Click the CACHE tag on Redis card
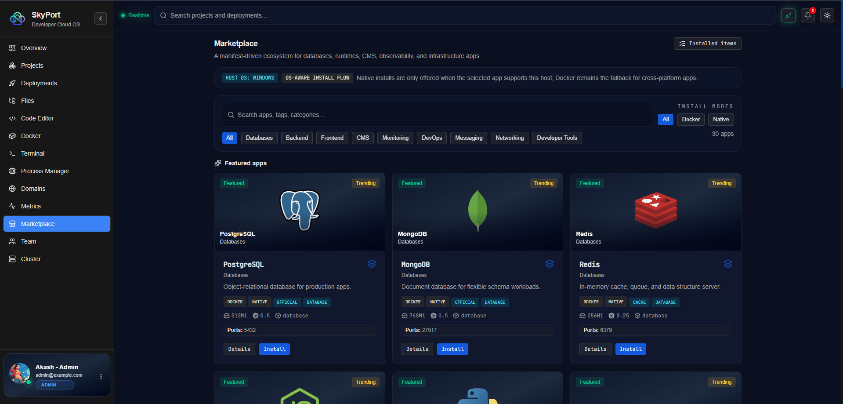 tap(639, 302)
